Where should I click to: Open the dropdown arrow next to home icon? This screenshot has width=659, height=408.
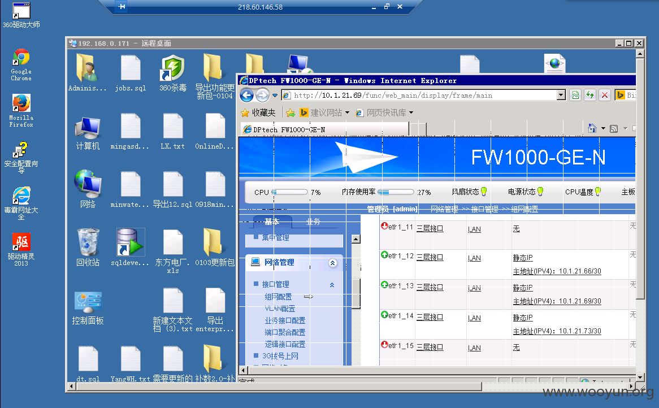click(603, 129)
